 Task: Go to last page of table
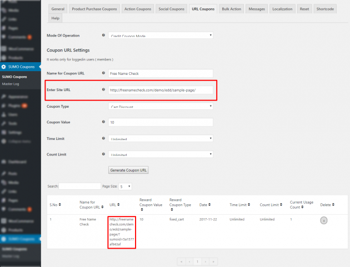coord(213,261)
